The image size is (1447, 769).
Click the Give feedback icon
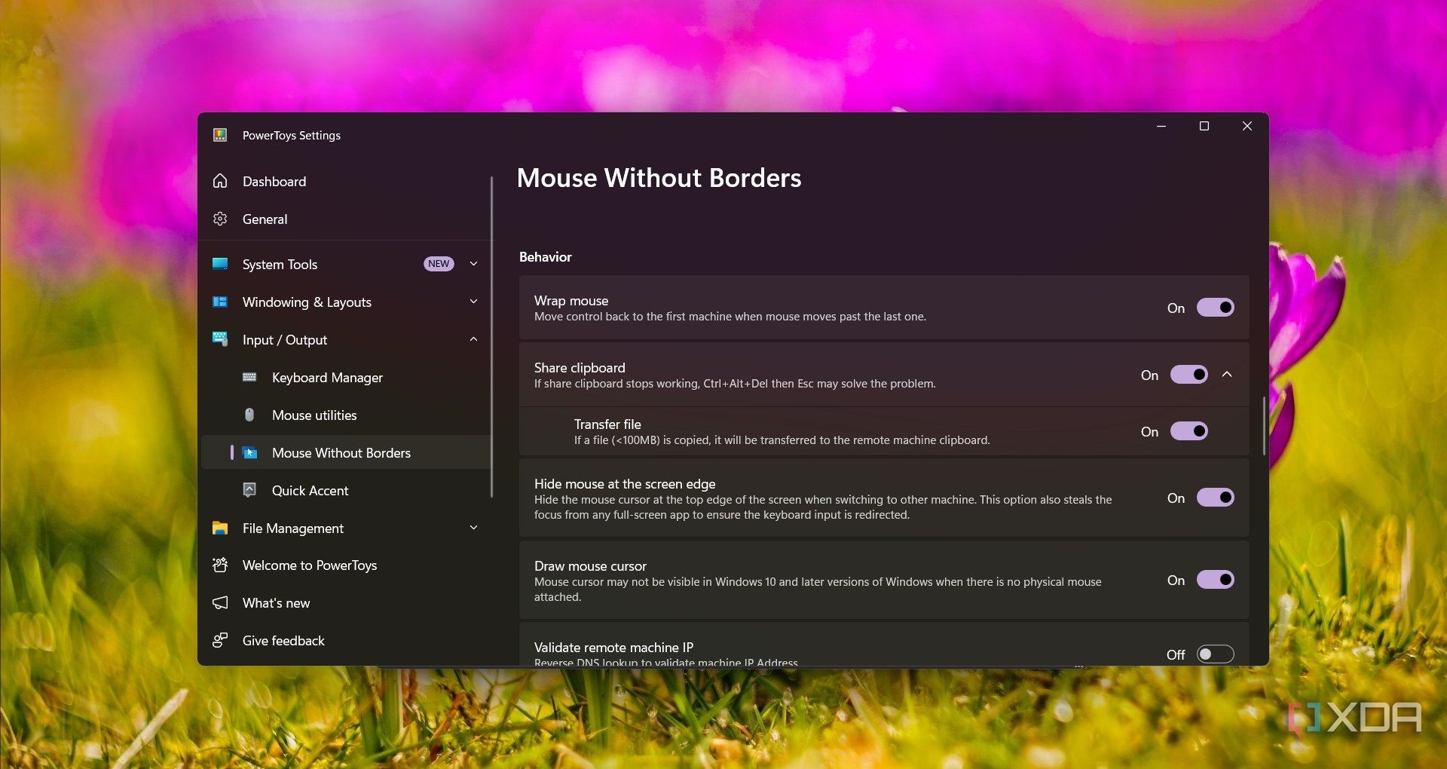tap(220, 640)
